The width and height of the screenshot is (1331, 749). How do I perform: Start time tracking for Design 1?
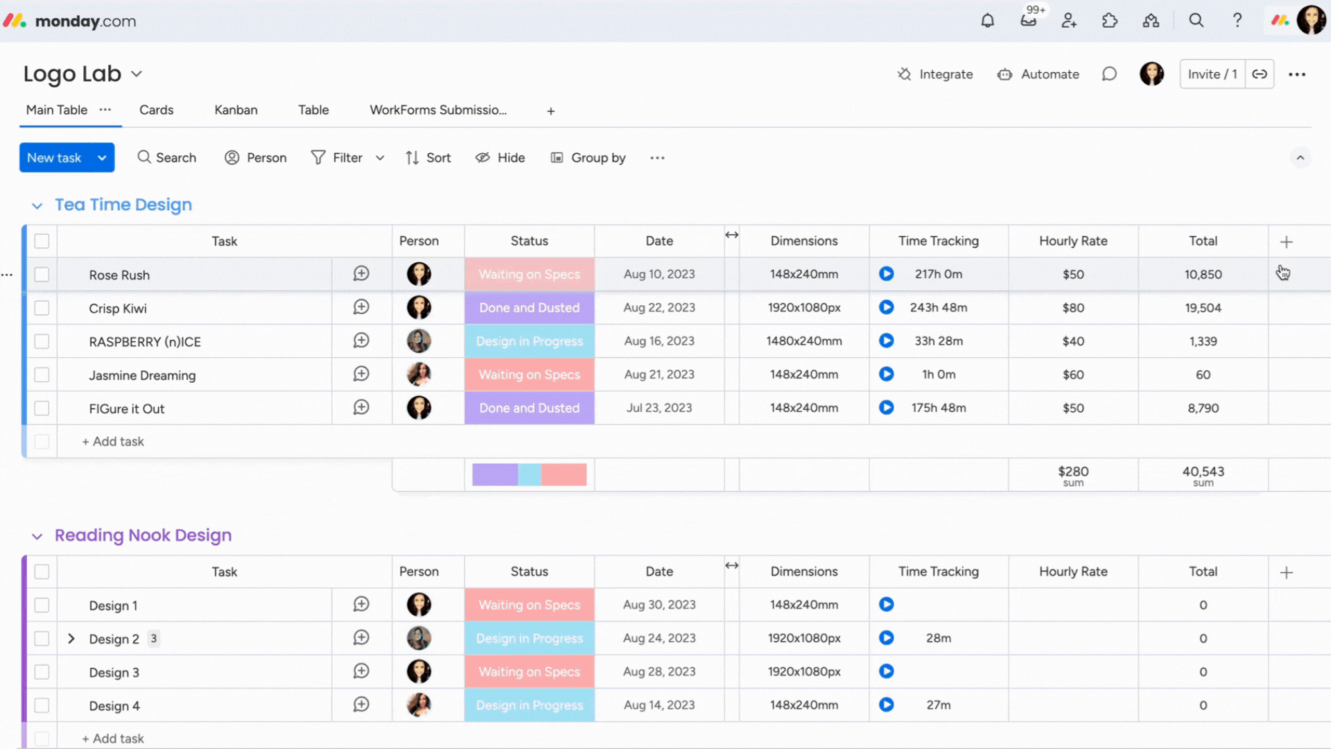pos(886,605)
